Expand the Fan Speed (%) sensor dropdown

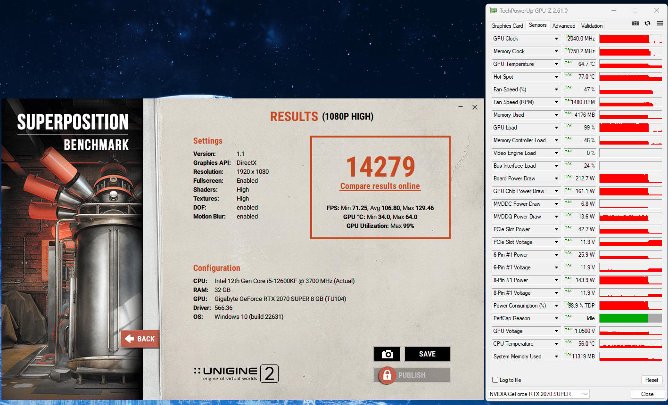point(556,89)
